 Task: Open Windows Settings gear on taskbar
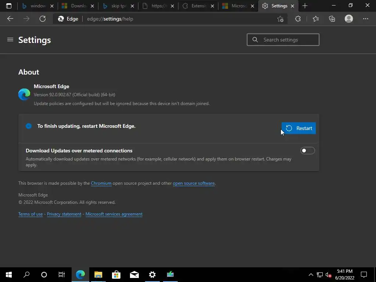coord(152,275)
